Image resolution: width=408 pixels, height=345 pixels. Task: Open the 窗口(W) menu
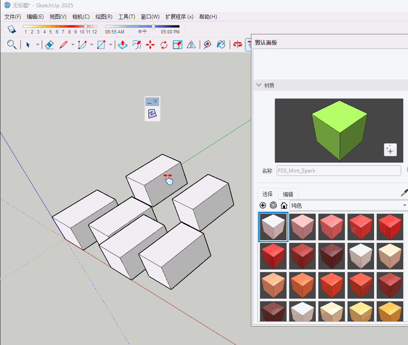[x=150, y=17]
